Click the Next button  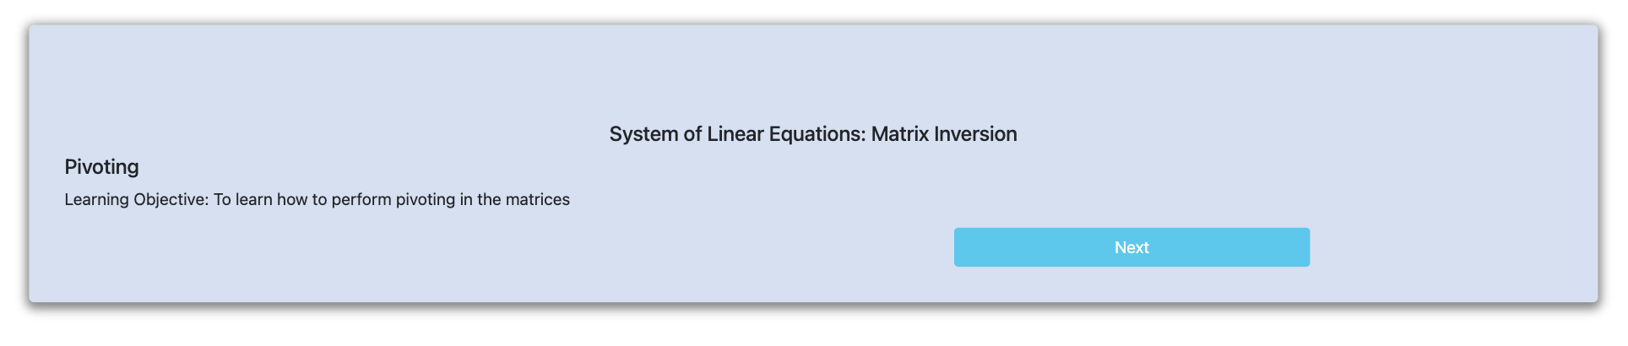coord(1131,247)
